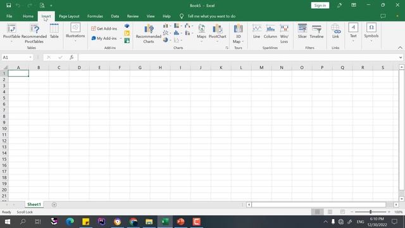Select the Sheet1 tab
This screenshot has width=405, height=228.
pos(34,205)
